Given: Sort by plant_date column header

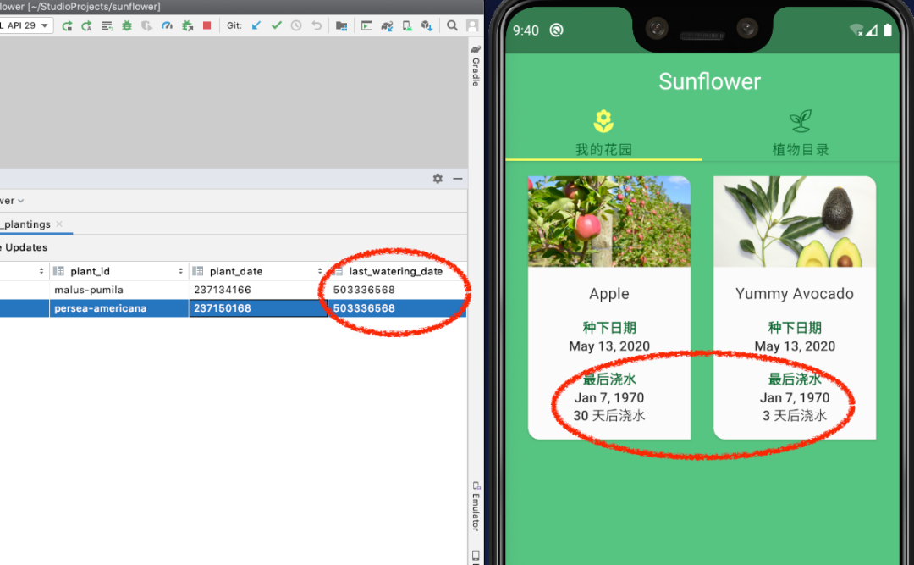Looking at the screenshot, I should (258, 271).
